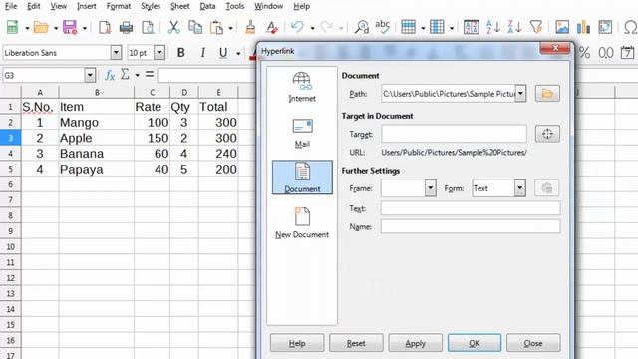Screen dimensions: 638x359
Task: Open the Format menu
Action: (x=119, y=6)
